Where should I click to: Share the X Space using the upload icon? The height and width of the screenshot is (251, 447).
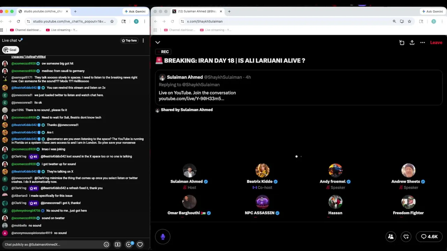pos(412,43)
